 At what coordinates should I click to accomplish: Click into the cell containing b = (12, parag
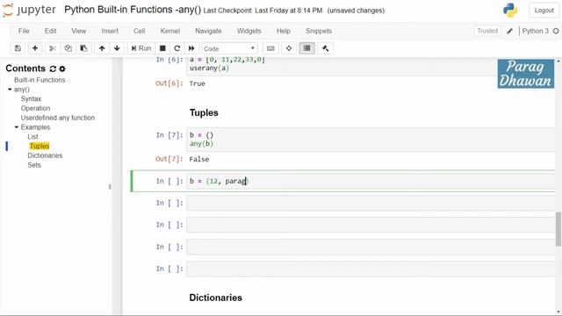[371, 182]
